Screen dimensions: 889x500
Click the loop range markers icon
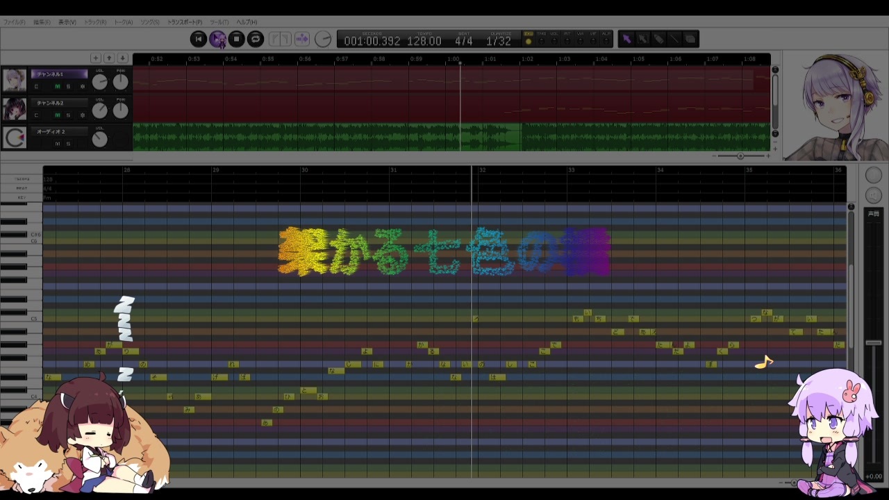coord(280,39)
